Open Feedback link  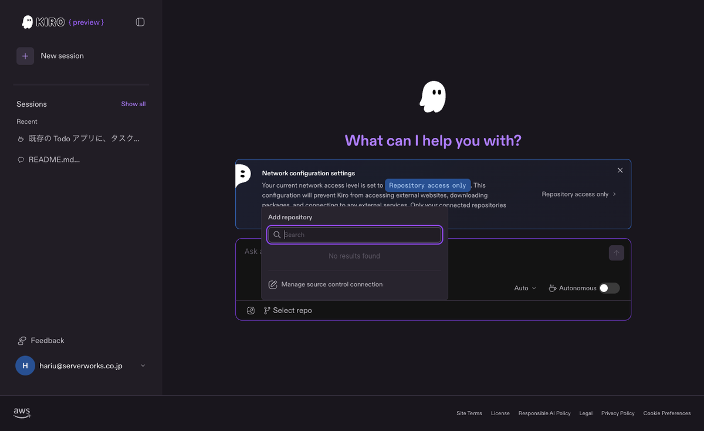tap(48, 341)
